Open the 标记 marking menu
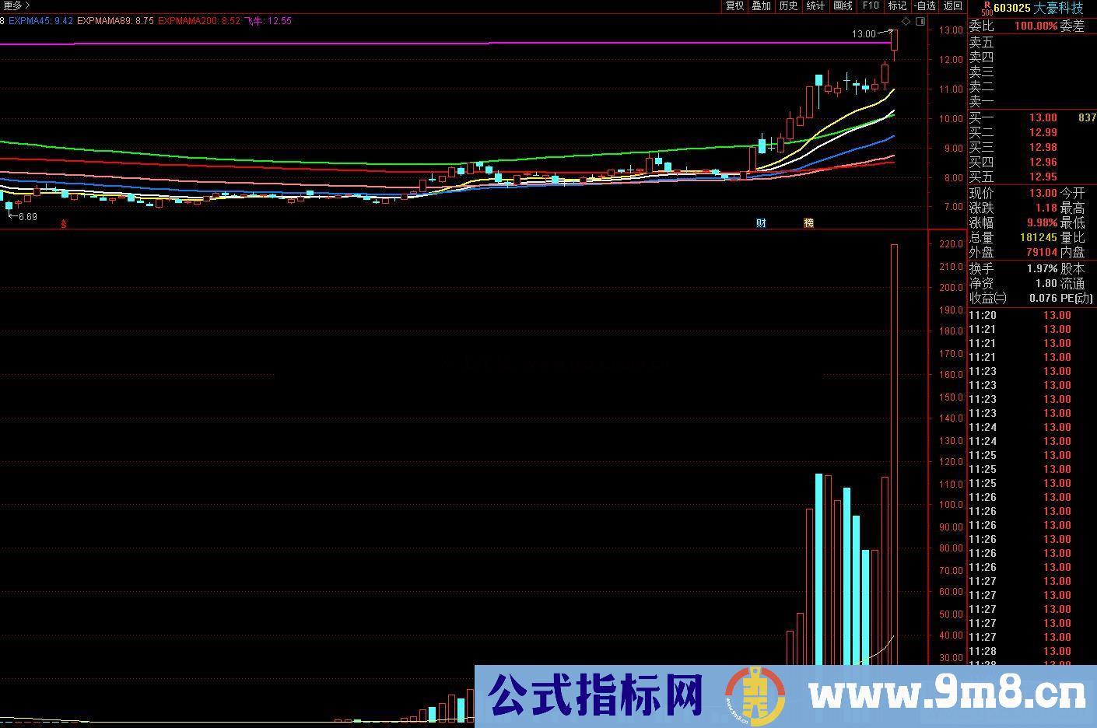This screenshot has width=1097, height=728. click(x=896, y=5)
